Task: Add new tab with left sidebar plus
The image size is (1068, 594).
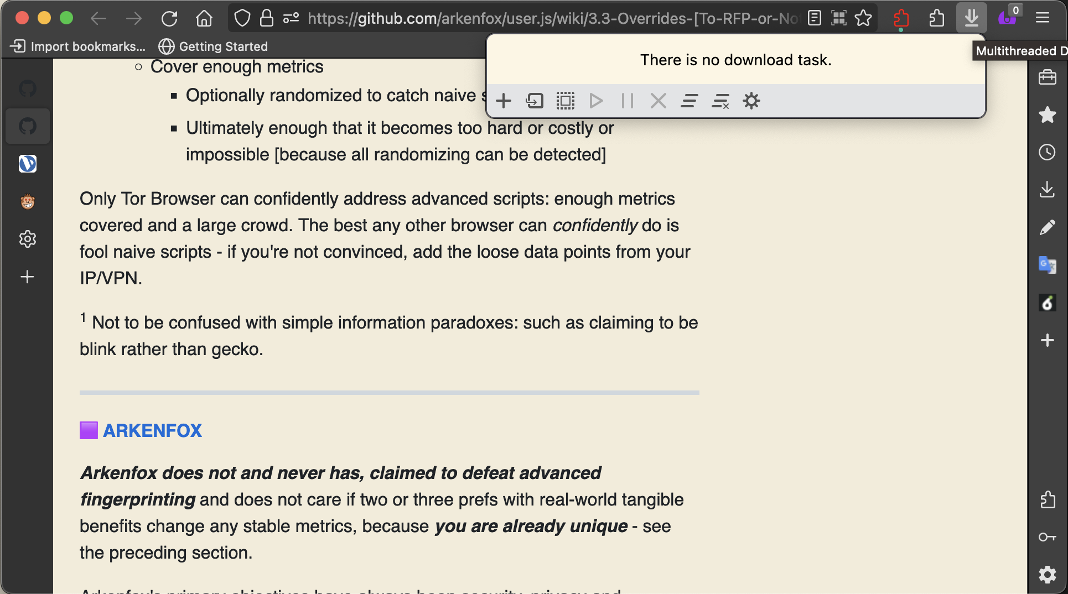Action: pos(27,277)
